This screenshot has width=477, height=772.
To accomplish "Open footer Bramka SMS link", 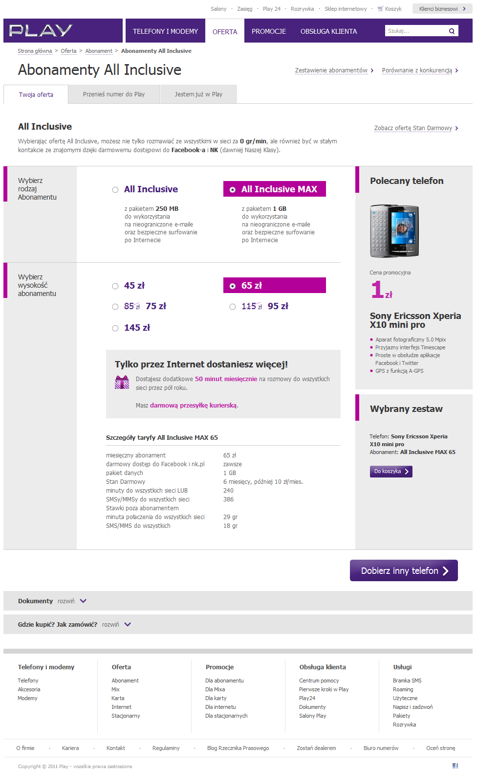I will point(407,681).
